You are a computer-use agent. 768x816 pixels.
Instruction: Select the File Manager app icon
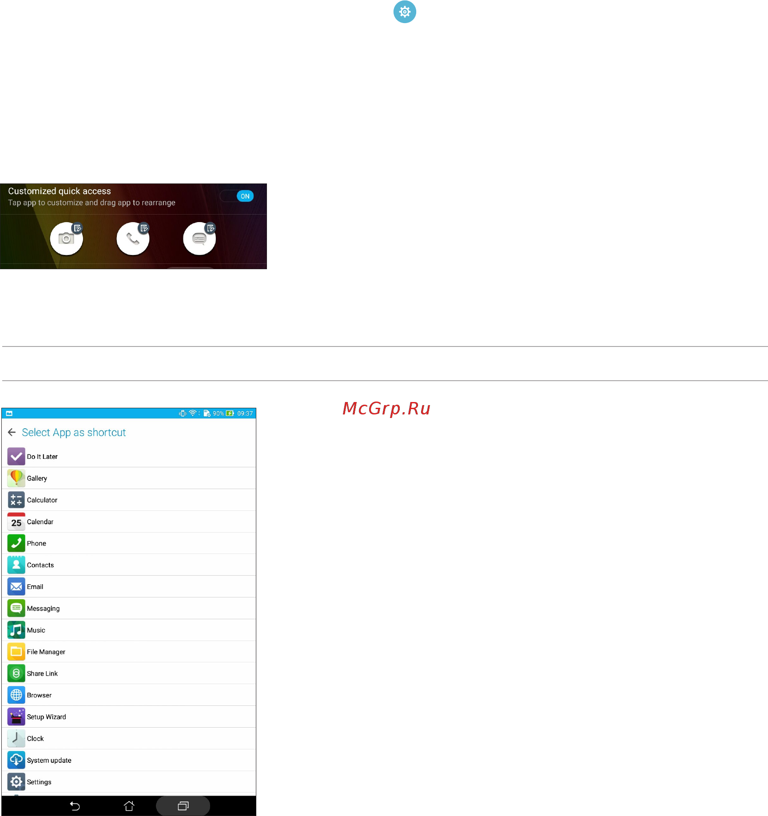coord(16,652)
